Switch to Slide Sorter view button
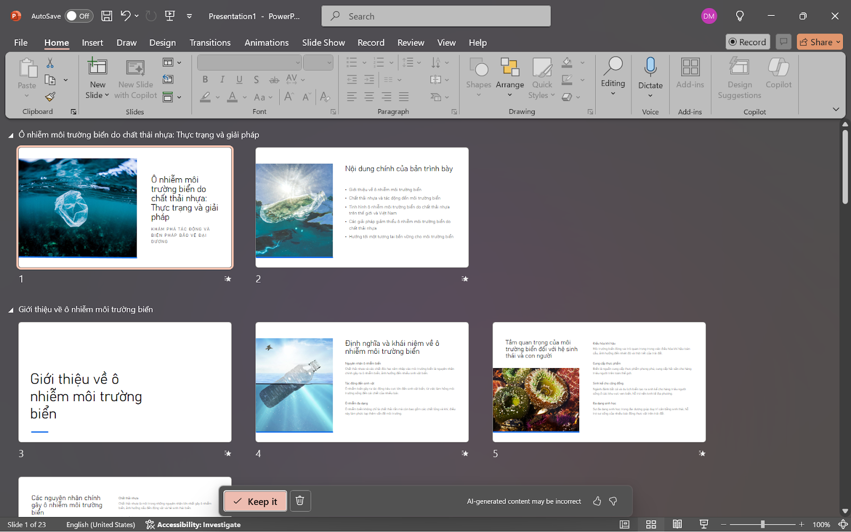The width and height of the screenshot is (851, 532). [x=651, y=525]
